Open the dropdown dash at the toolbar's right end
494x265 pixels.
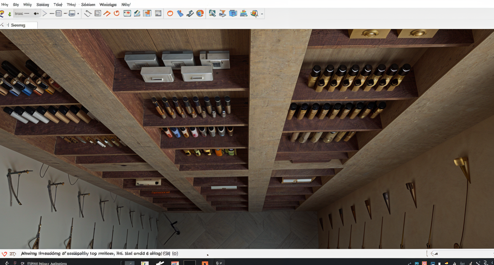tap(262, 14)
